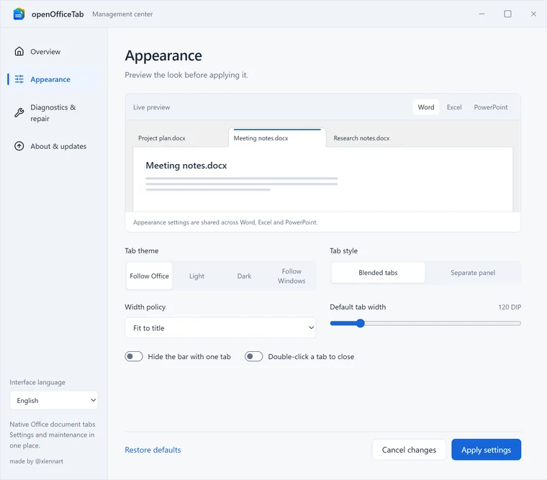Image resolution: width=547 pixels, height=480 pixels.
Task: Click the 120 DIP width value
Action: (x=510, y=307)
